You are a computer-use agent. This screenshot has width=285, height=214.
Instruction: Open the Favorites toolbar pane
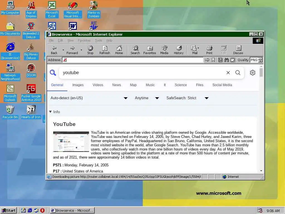[x=149, y=50]
